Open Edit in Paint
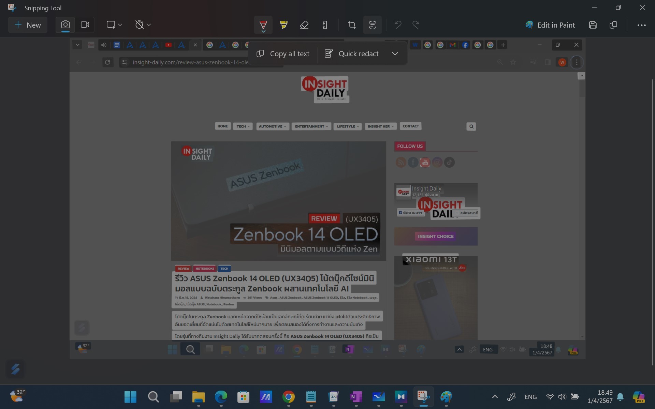Image resolution: width=655 pixels, height=409 pixels. point(550,25)
